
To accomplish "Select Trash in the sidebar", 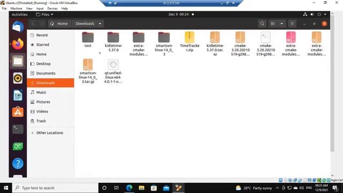I will (x=50, y=121).
